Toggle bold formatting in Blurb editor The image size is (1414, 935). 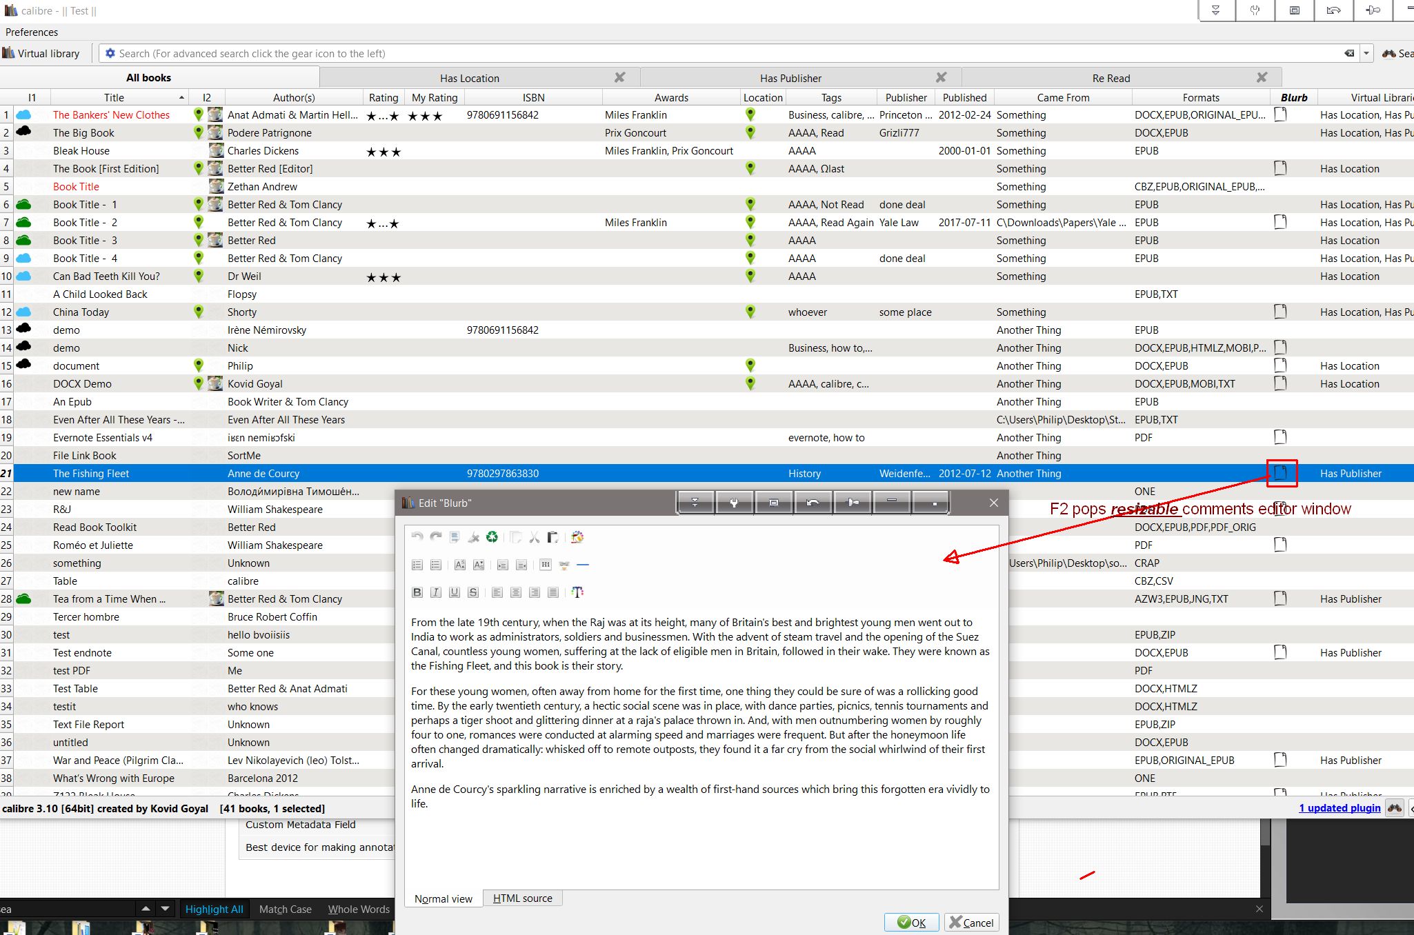point(417,592)
